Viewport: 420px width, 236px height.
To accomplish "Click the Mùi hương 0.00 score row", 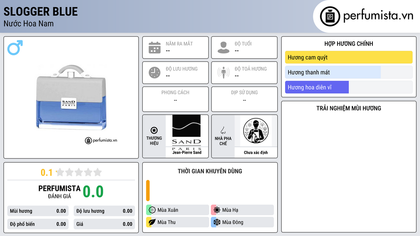I will pyautogui.click(x=38, y=211).
